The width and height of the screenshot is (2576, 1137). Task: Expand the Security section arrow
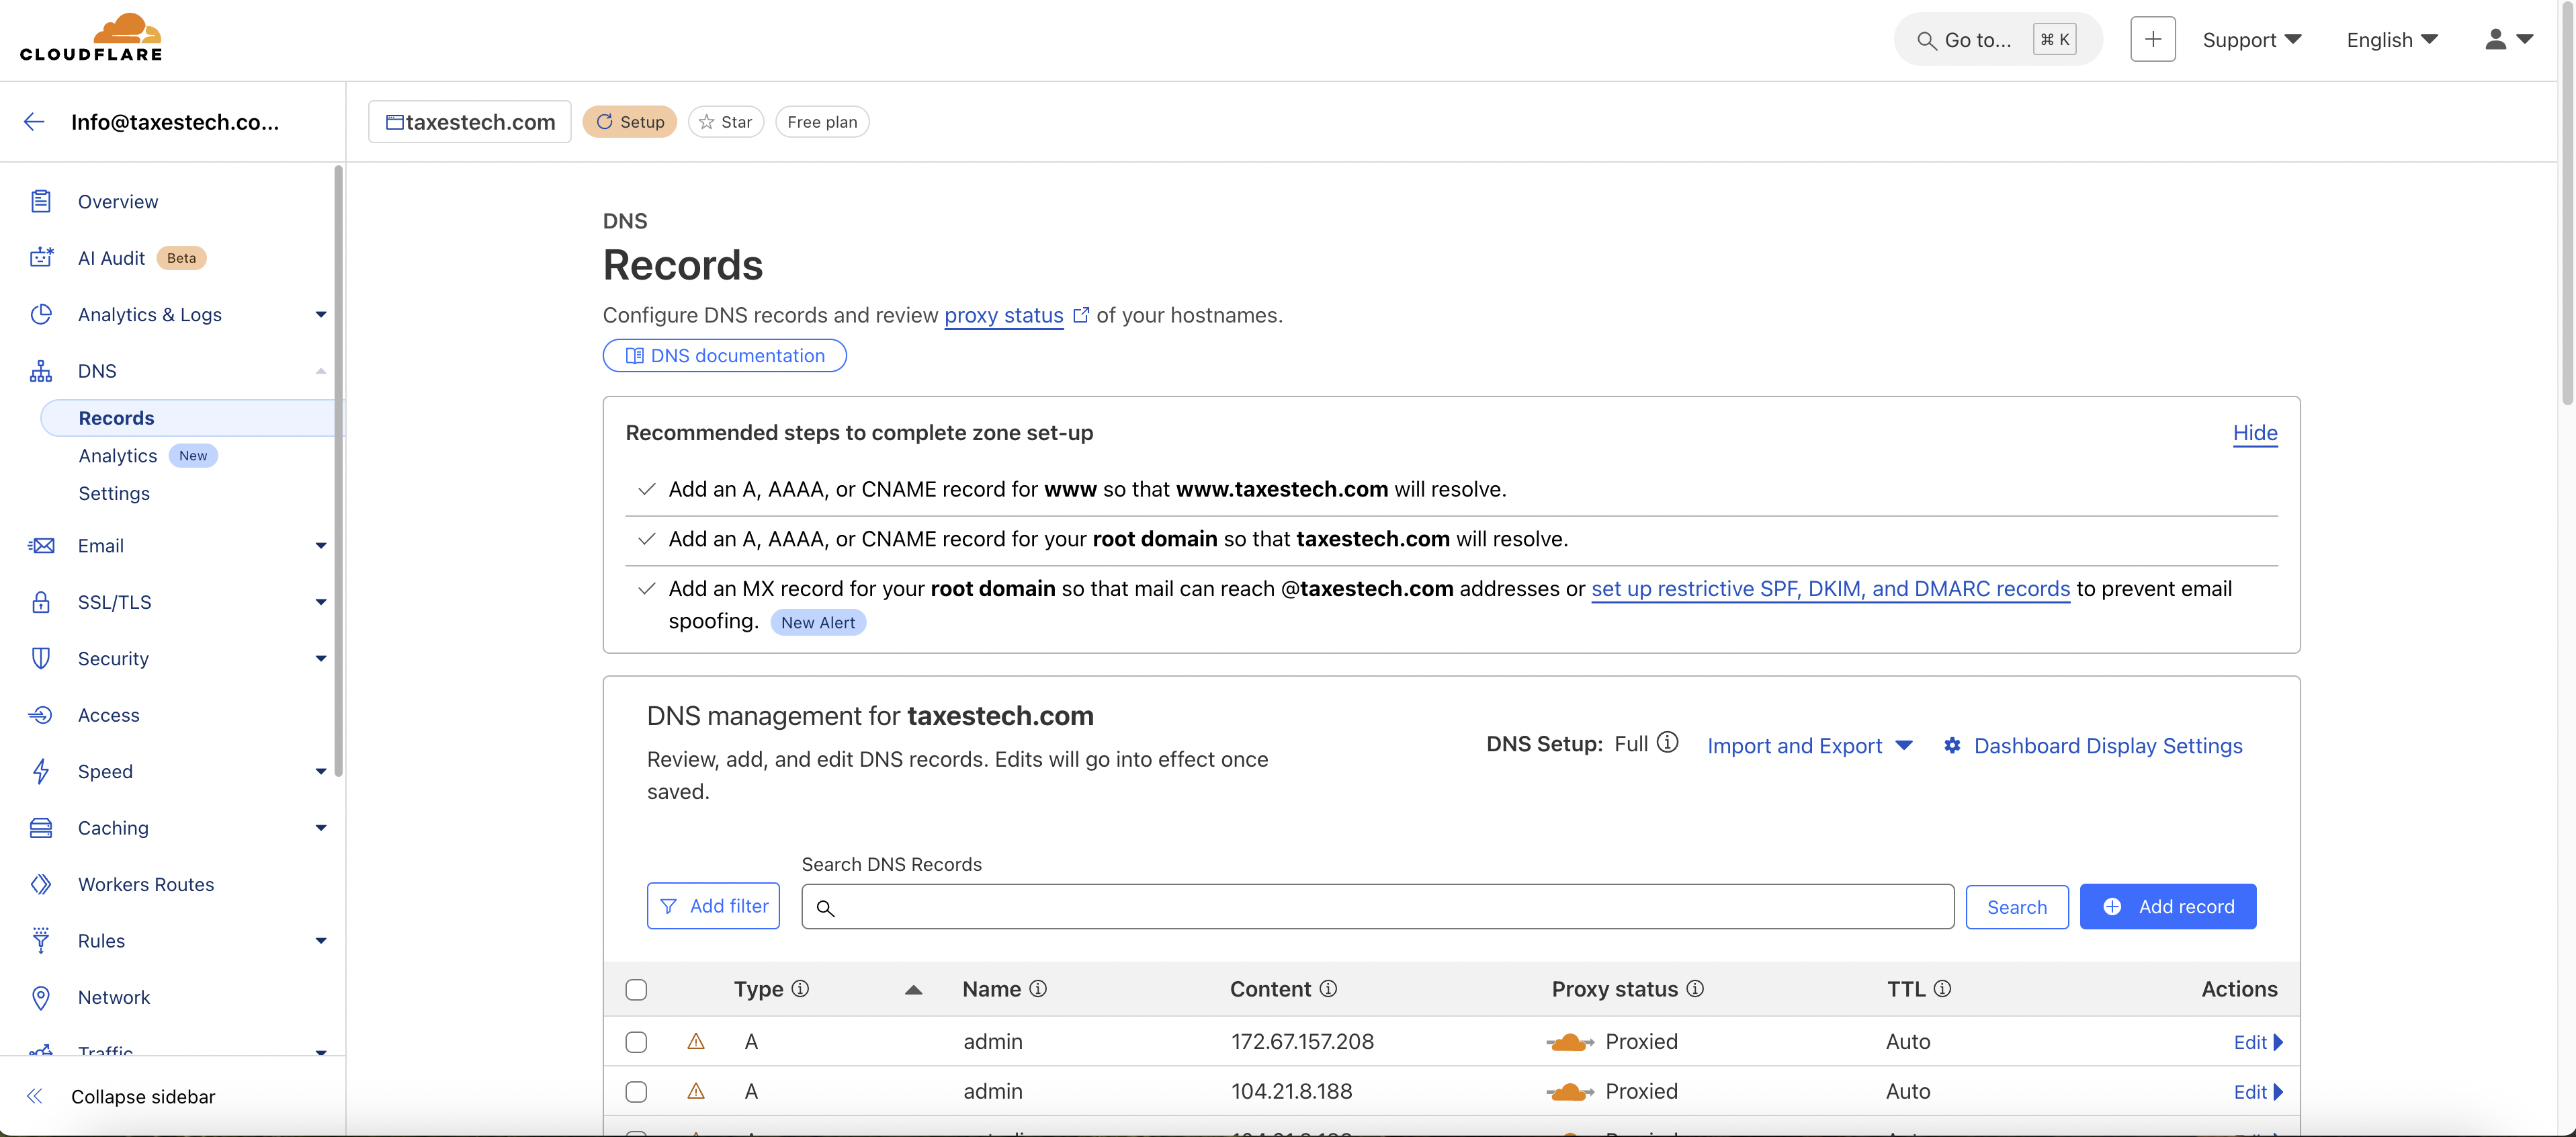click(x=321, y=658)
